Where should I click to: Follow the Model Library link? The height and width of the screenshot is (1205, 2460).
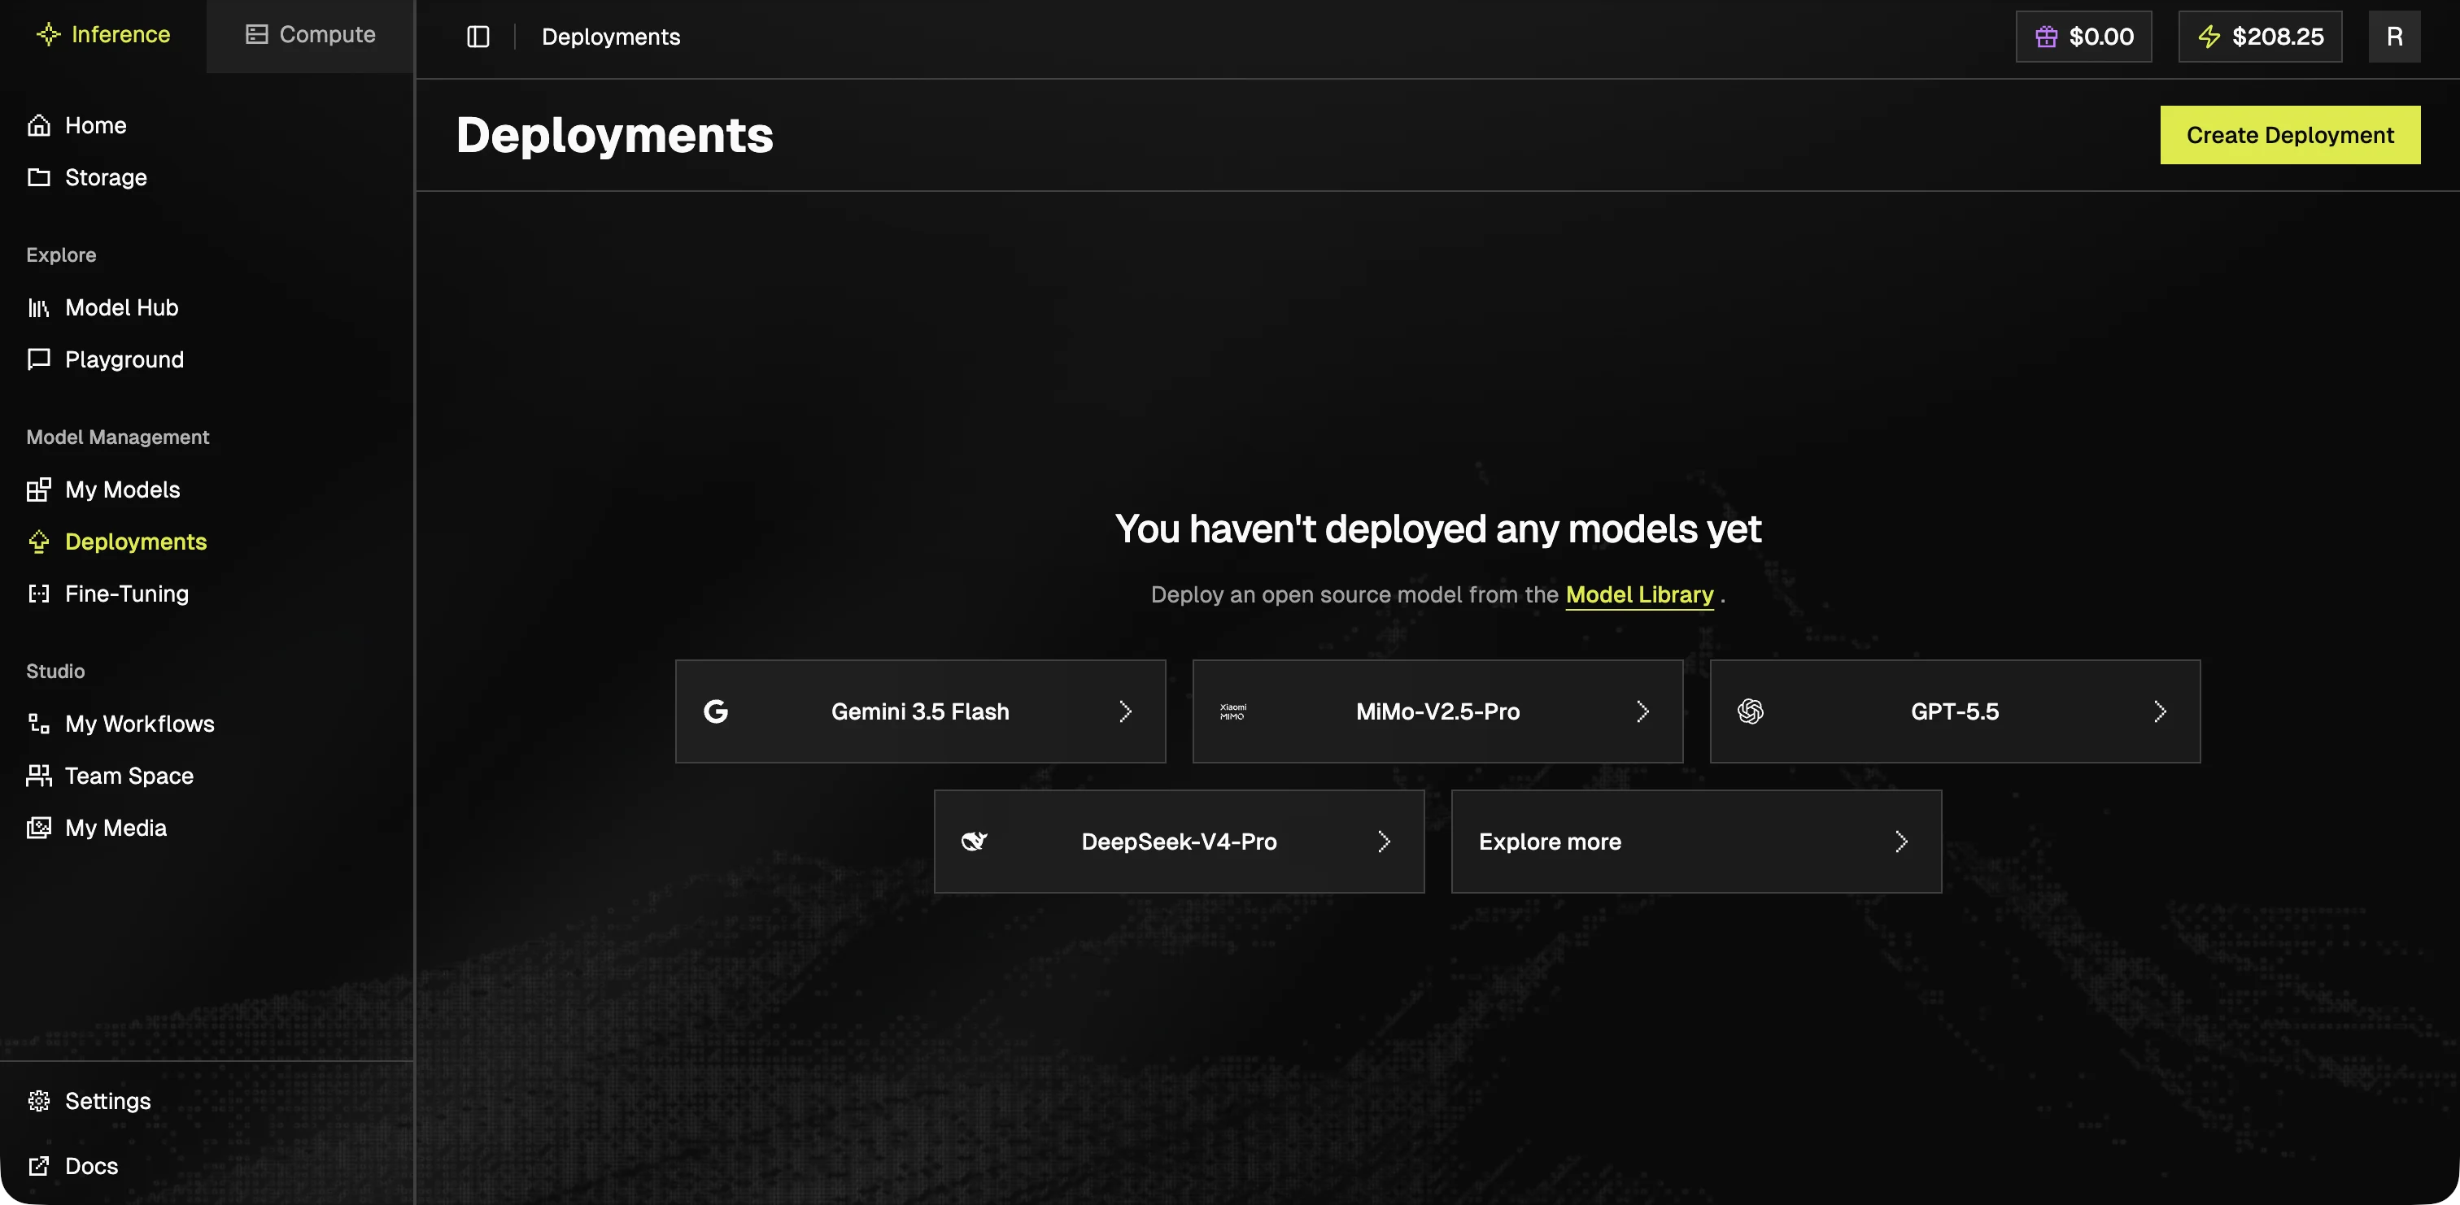click(x=1638, y=595)
